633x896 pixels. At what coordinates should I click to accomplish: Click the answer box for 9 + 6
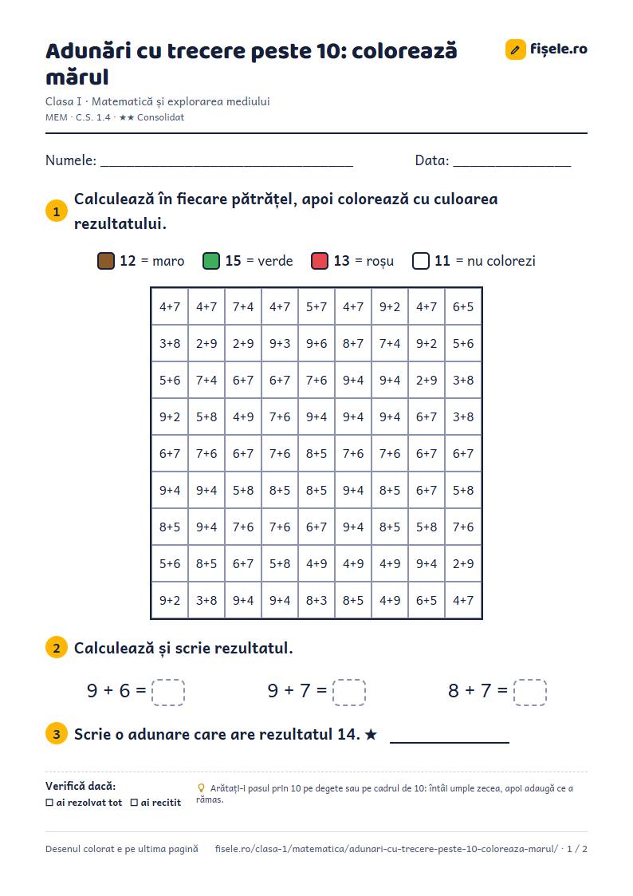click(168, 692)
